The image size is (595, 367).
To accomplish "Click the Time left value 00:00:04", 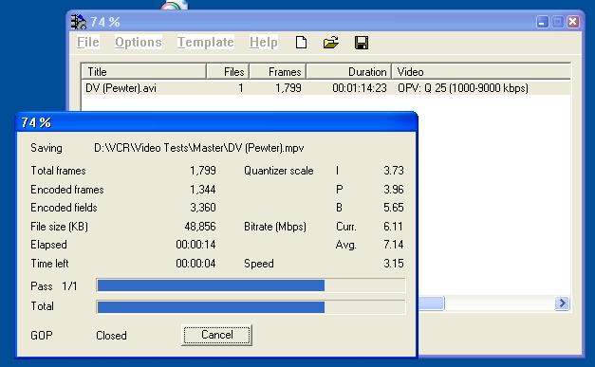I will pos(195,263).
